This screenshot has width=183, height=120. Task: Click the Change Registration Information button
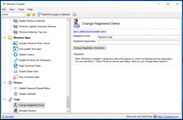[89, 48]
